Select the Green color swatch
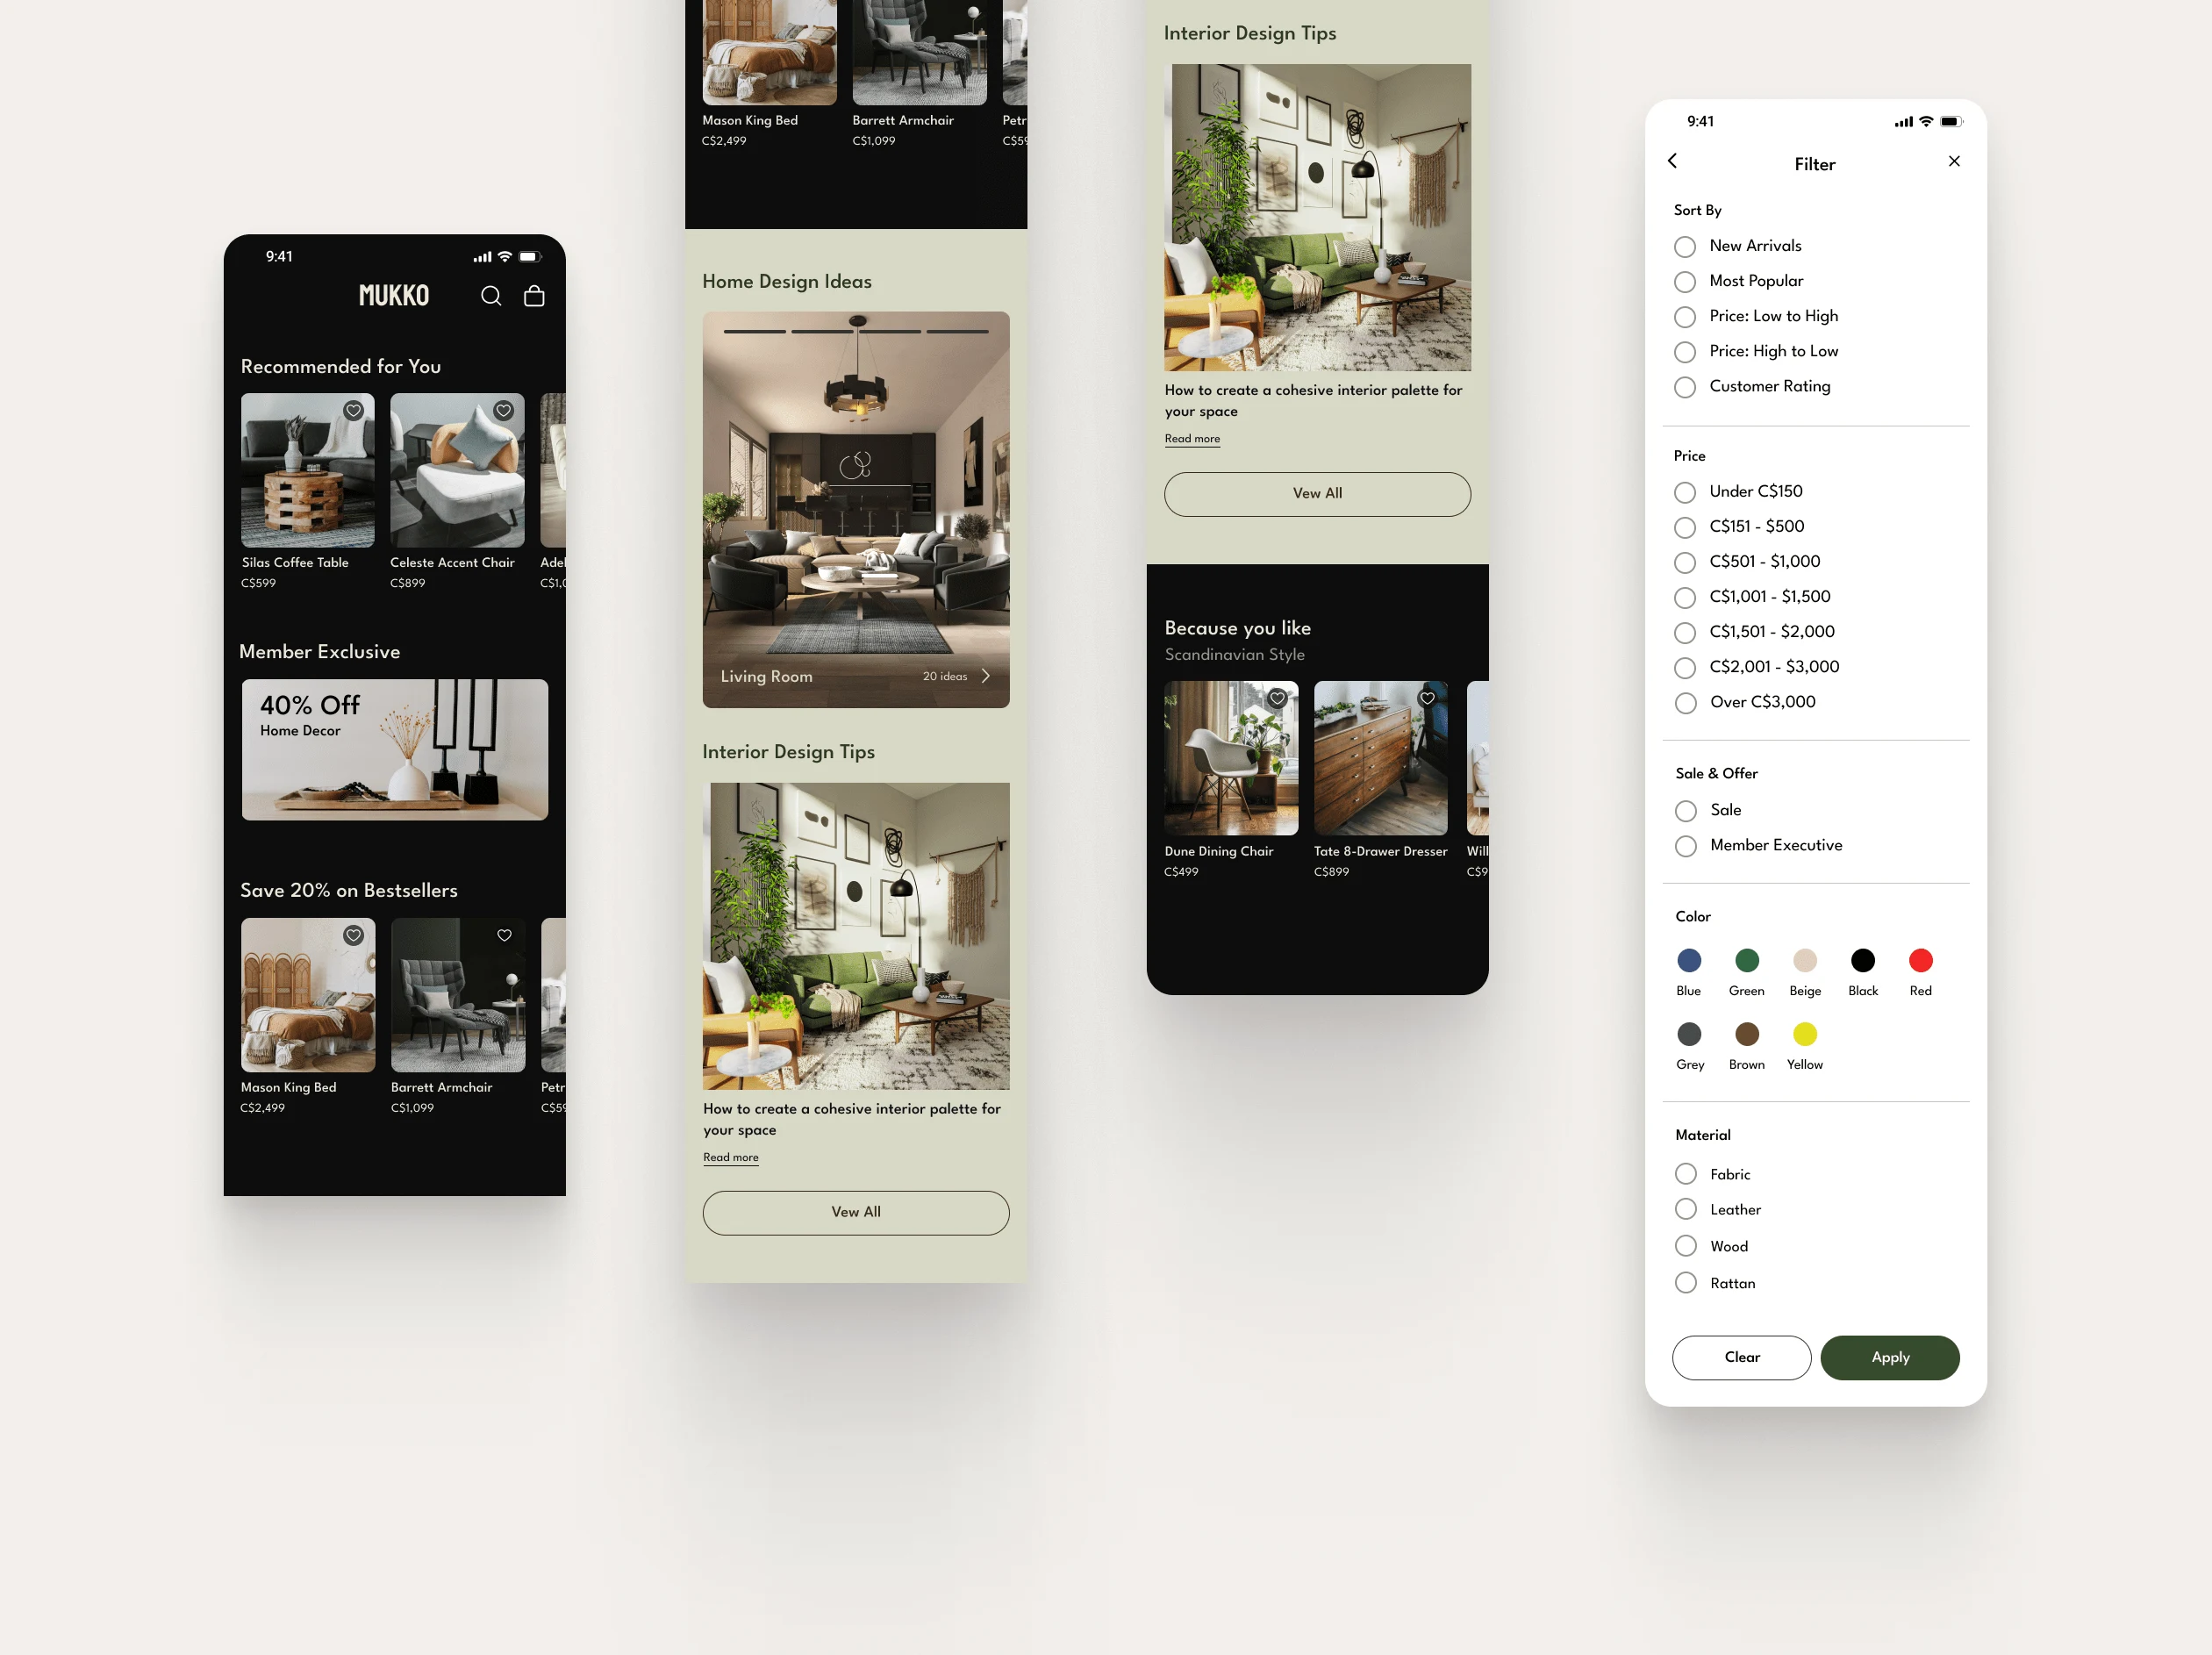Viewport: 2212px width, 1655px height. click(x=1744, y=960)
